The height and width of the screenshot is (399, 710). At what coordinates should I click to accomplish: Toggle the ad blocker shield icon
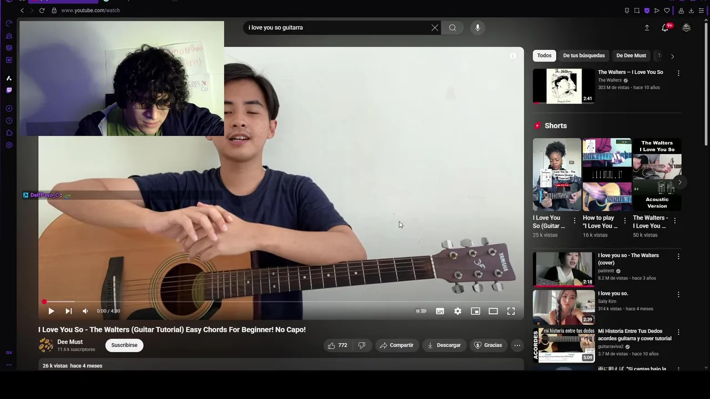(x=647, y=11)
